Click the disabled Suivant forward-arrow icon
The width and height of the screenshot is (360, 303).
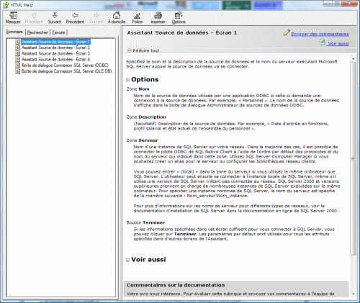[x=96, y=16]
